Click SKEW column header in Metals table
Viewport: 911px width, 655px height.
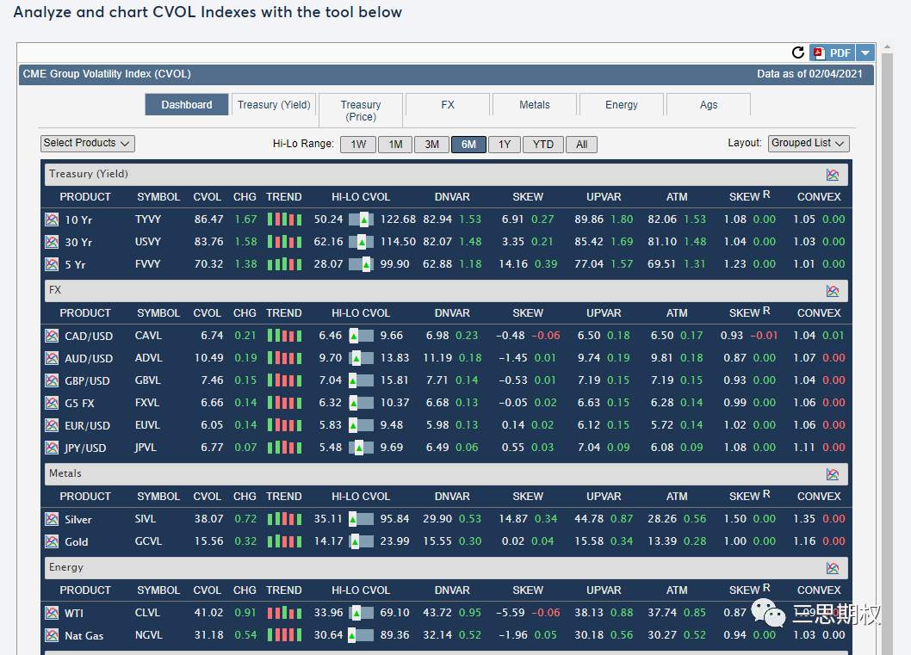528,497
